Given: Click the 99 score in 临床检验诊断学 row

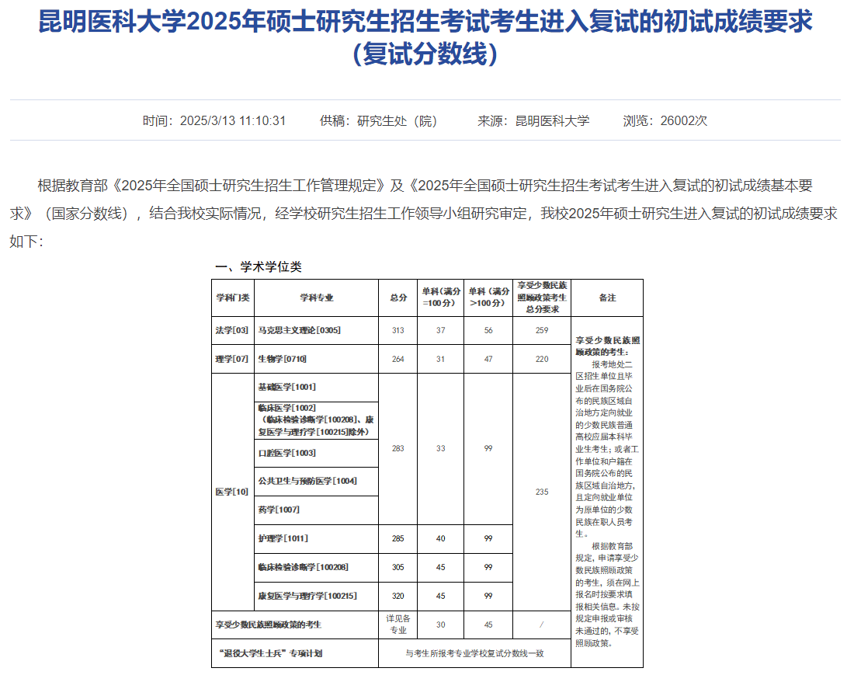Looking at the screenshot, I should (488, 568).
